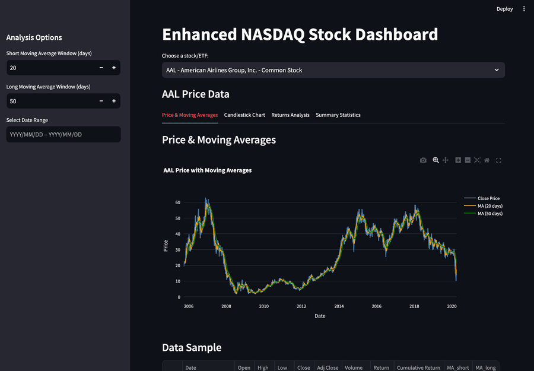
Task: Zoom in on the AAL price chart
Action: [x=458, y=160]
